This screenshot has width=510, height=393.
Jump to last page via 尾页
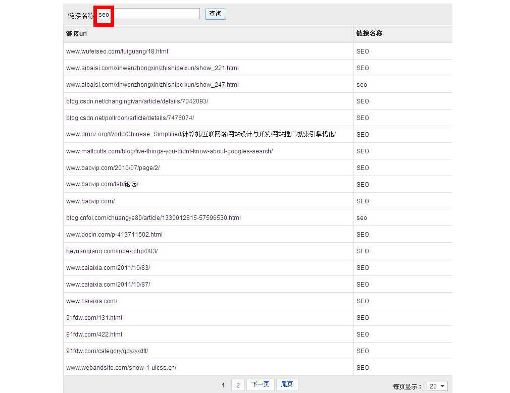tap(287, 385)
